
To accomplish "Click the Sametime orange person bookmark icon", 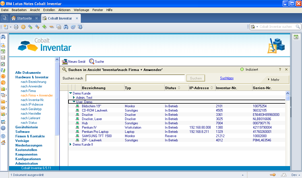I will (3, 76).
